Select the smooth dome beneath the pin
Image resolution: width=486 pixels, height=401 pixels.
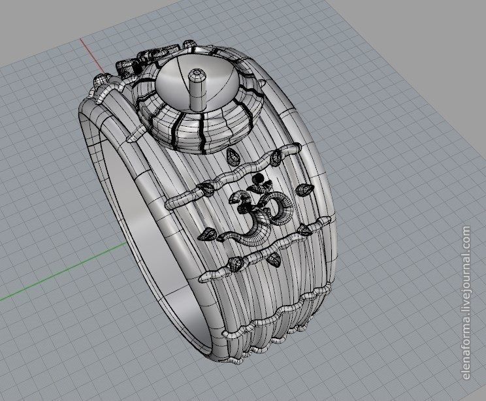click(197, 85)
